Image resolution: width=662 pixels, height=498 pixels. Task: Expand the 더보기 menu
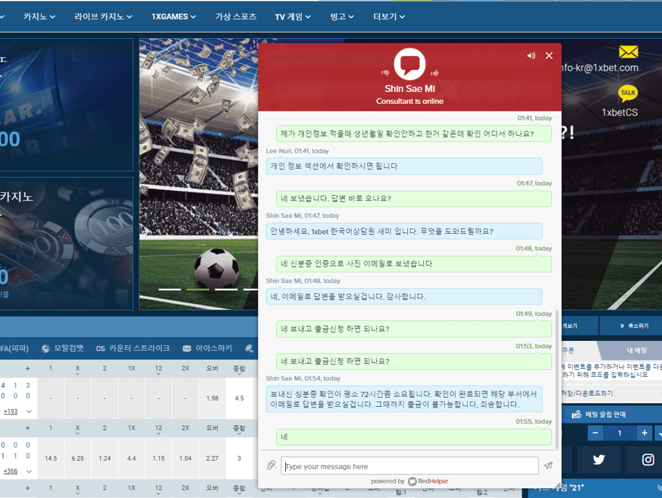[x=389, y=17]
